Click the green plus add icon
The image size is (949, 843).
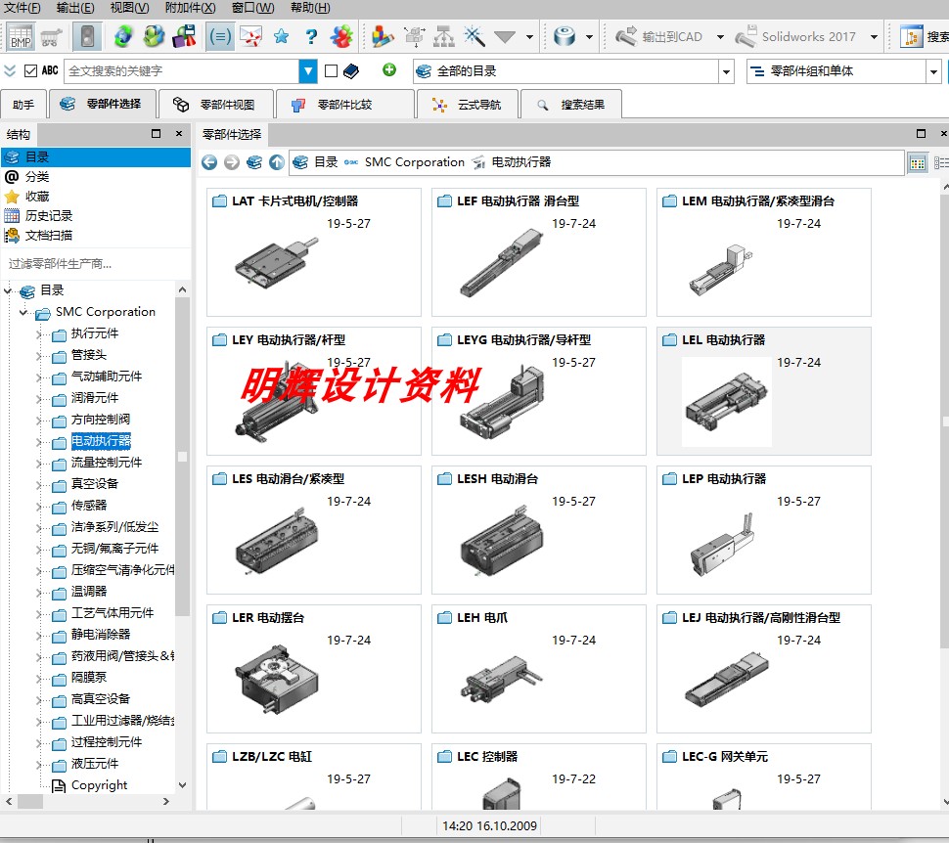tap(389, 70)
